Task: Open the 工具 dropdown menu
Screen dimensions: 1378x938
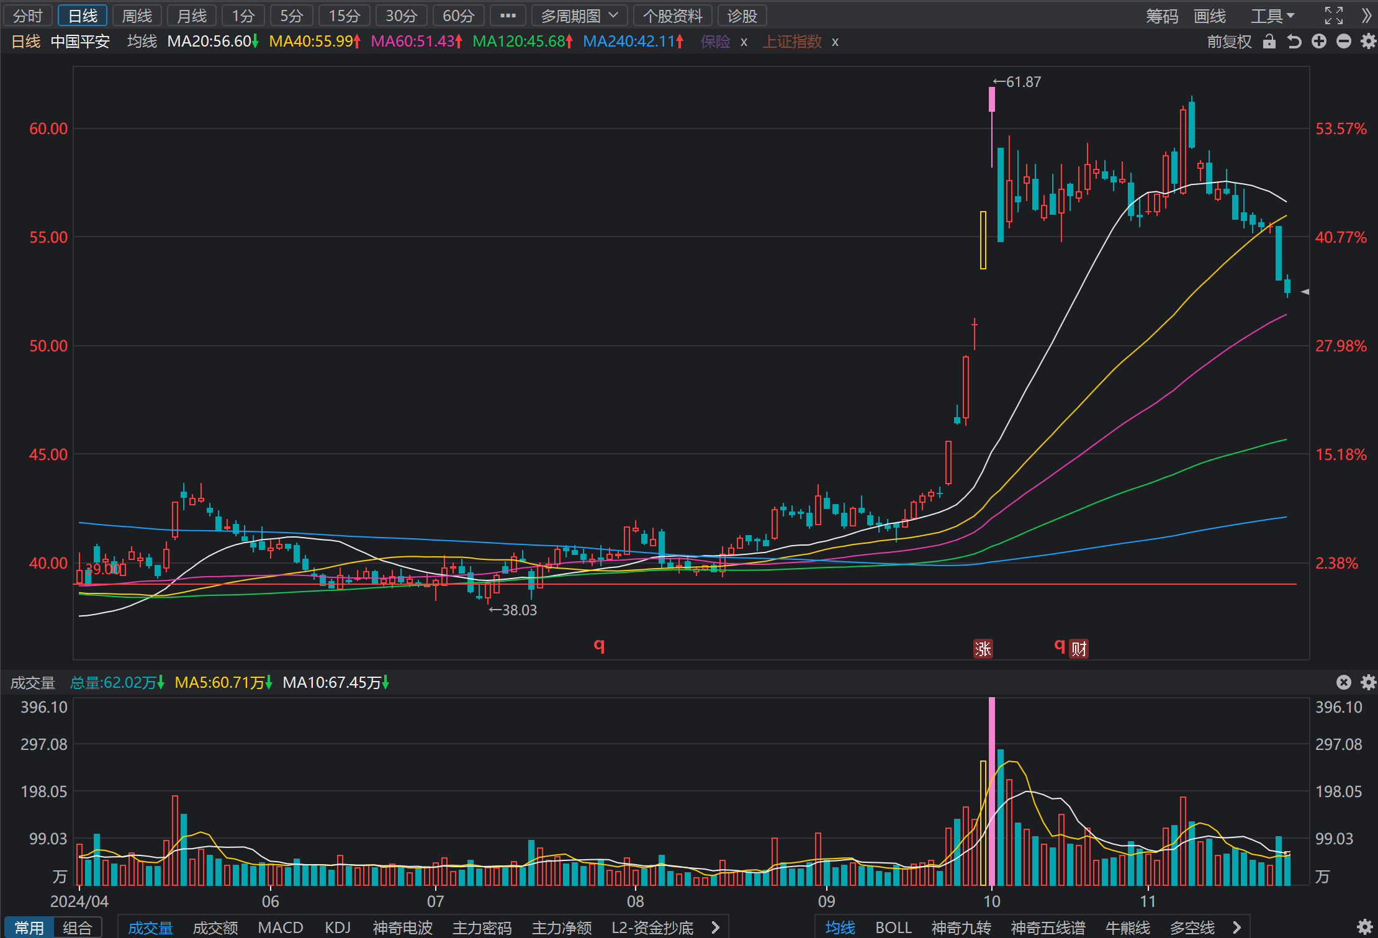Action: 1272,16
